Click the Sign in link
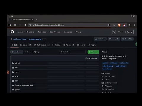The height and width of the screenshot is (106, 142). click(x=121, y=32)
